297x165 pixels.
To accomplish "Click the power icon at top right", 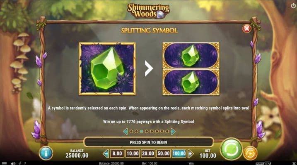I will click(293, 6).
